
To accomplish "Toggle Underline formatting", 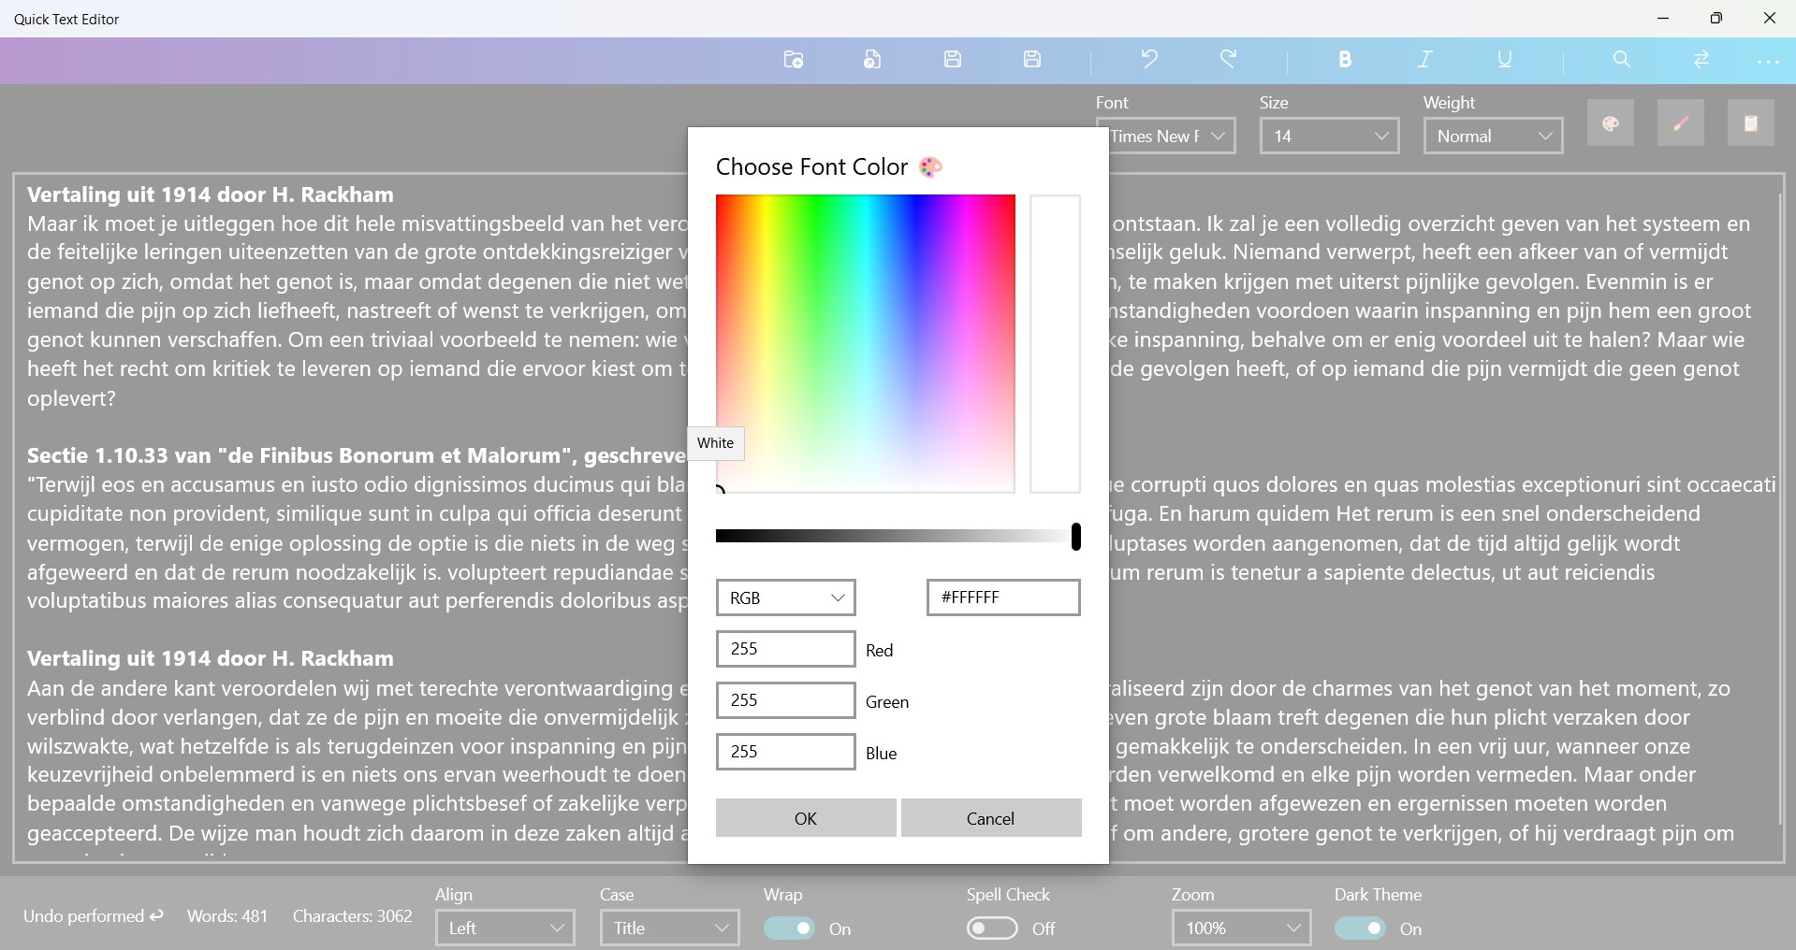I will pyautogui.click(x=1504, y=60).
